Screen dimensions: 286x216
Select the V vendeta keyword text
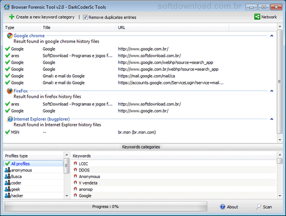(x=88, y=183)
